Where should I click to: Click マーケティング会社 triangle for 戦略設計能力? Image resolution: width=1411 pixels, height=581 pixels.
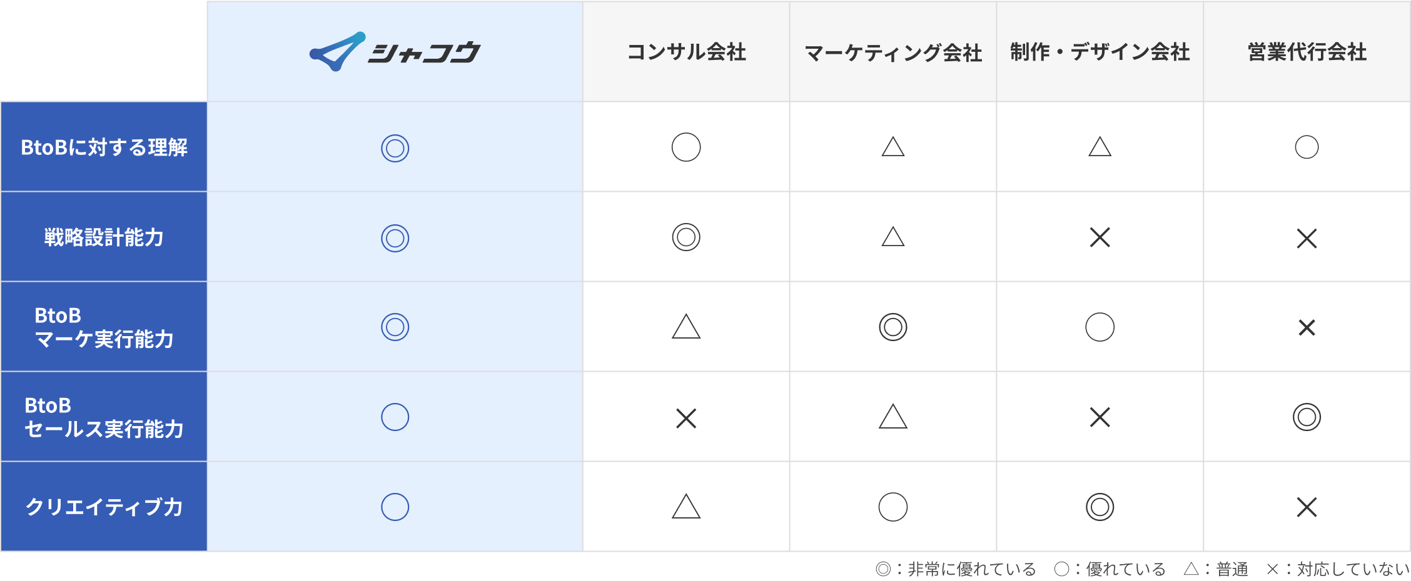click(x=893, y=236)
